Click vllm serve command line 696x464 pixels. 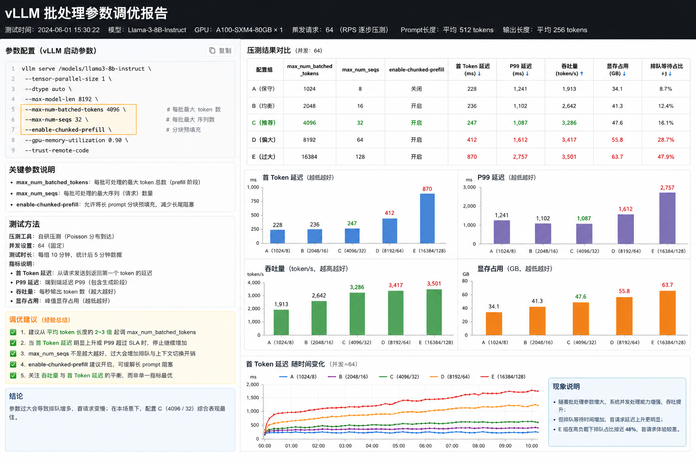(x=87, y=69)
